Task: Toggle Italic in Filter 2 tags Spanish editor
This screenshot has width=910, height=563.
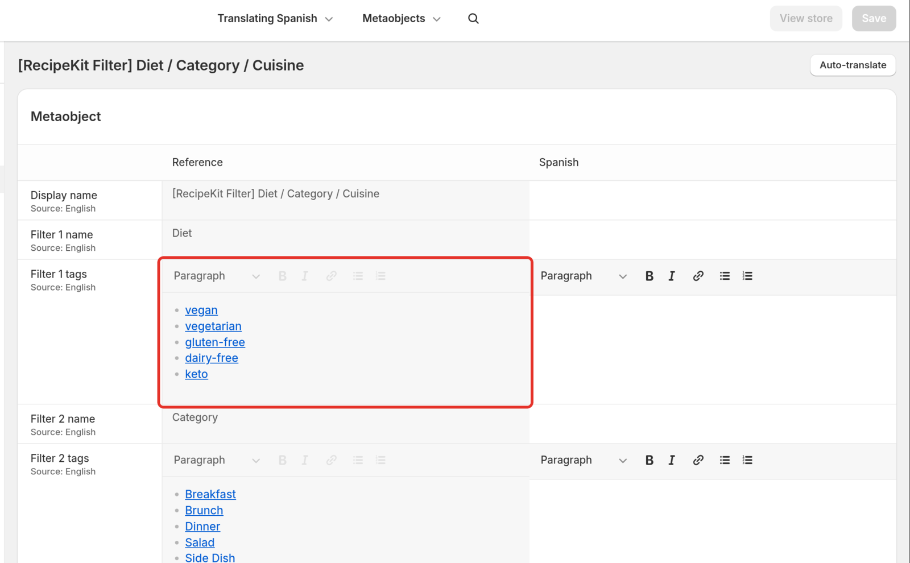Action: (672, 460)
